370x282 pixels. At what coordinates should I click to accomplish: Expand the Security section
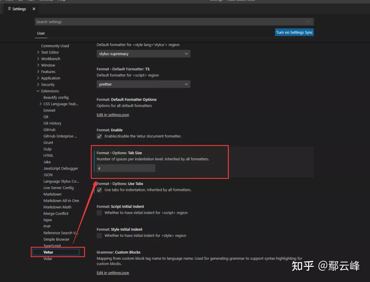38,85
